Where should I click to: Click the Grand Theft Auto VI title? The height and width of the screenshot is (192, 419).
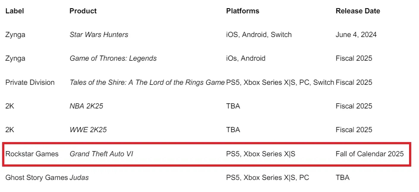pyautogui.click(x=101, y=154)
